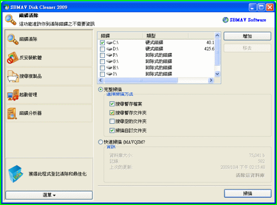The image size is (277, 205).
Task: Uncheck the C:\ drive checkbox
Action: [x=102, y=43]
